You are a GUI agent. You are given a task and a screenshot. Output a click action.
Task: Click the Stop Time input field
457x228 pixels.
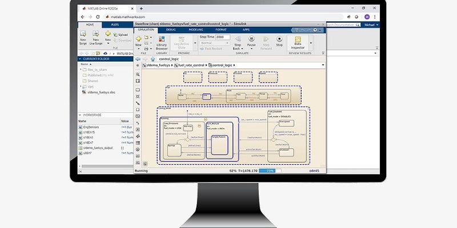pos(223,37)
